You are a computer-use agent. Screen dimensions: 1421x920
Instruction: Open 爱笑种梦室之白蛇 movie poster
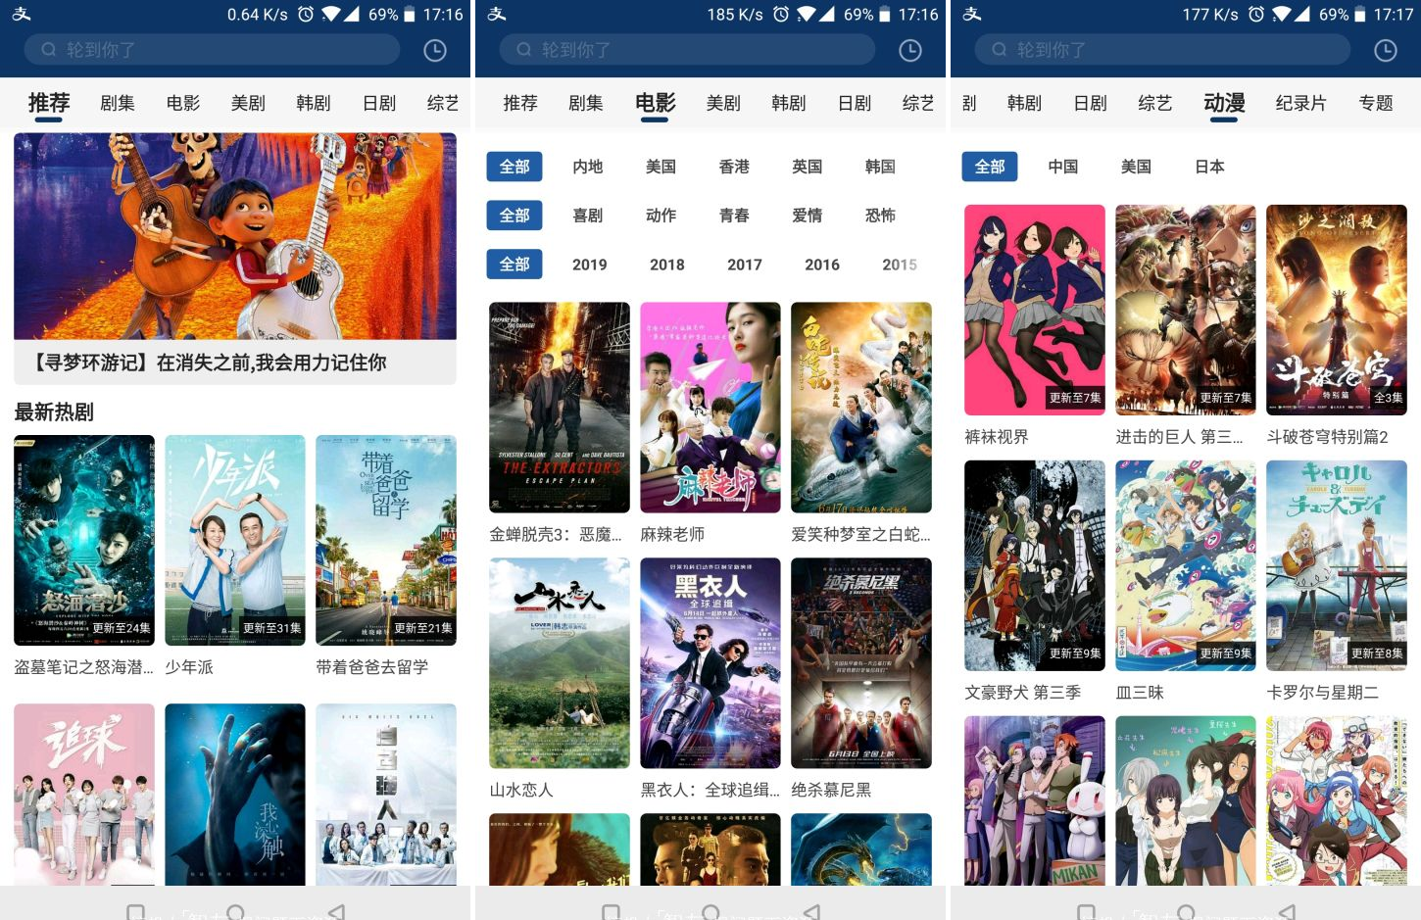pyautogui.click(x=861, y=408)
